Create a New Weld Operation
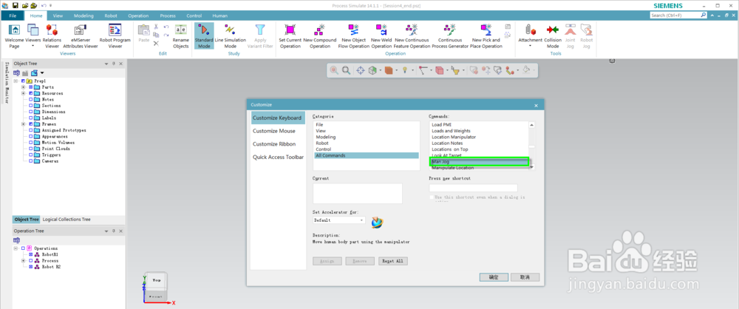The width and height of the screenshot is (739, 309). pos(381,36)
